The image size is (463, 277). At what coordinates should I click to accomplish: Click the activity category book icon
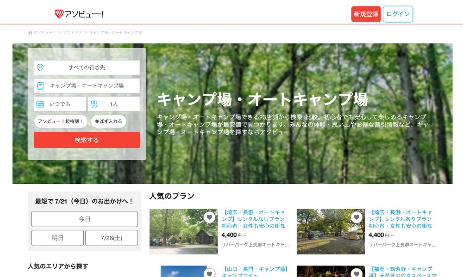point(40,85)
